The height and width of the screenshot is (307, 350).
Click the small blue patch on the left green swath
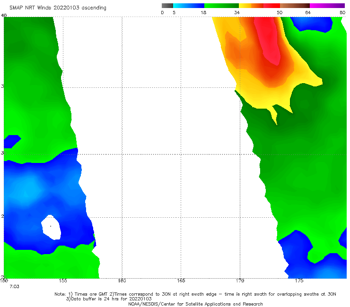click(x=12, y=141)
